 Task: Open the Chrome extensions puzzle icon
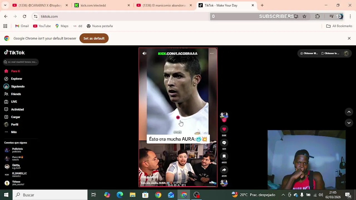click(x=317, y=16)
